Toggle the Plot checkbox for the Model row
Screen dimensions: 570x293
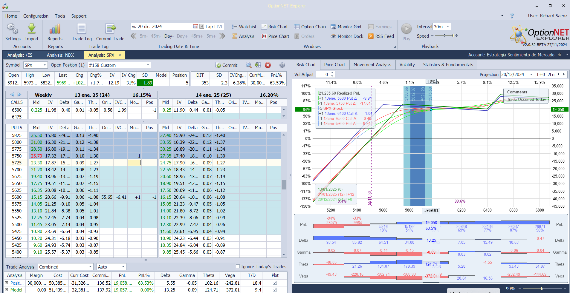click(x=275, y=290)
